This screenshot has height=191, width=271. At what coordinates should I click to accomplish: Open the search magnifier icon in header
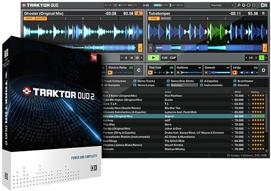click(x=238, y=5)
